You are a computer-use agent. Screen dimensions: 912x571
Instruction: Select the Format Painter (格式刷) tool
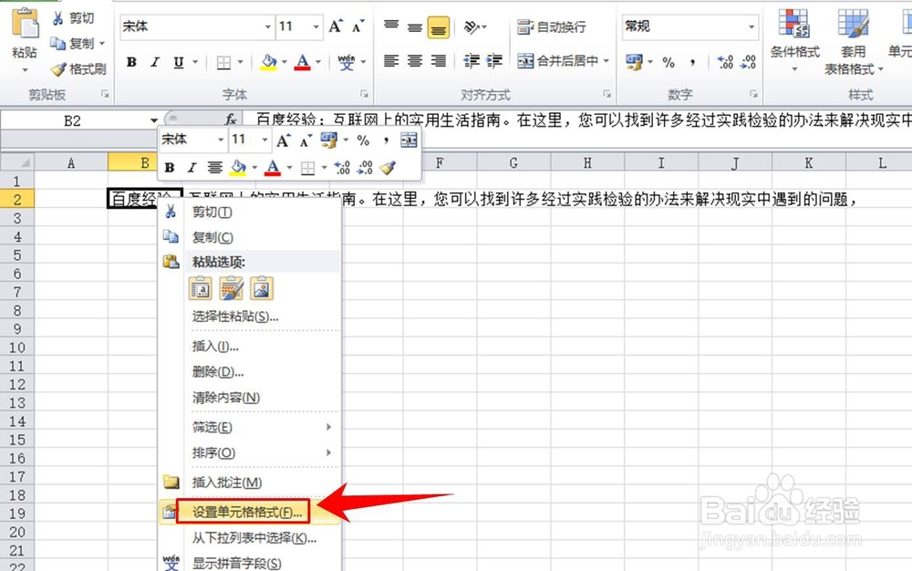78,68
